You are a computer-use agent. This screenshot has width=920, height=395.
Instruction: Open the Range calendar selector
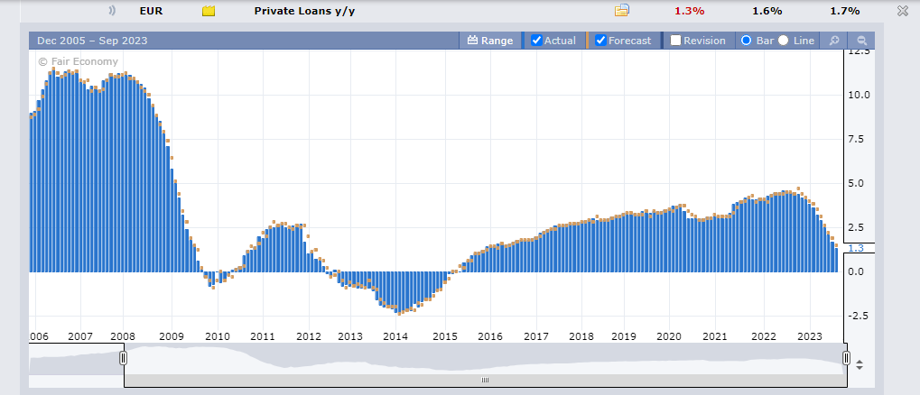pos(490,41)
